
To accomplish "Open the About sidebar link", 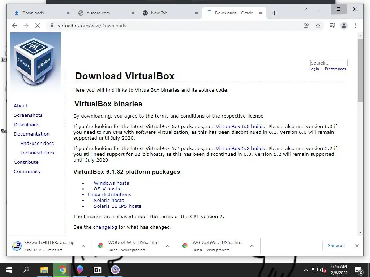I will coord(21,106).
